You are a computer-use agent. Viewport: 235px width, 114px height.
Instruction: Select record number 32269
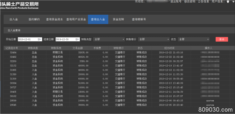tap(13, 61)
